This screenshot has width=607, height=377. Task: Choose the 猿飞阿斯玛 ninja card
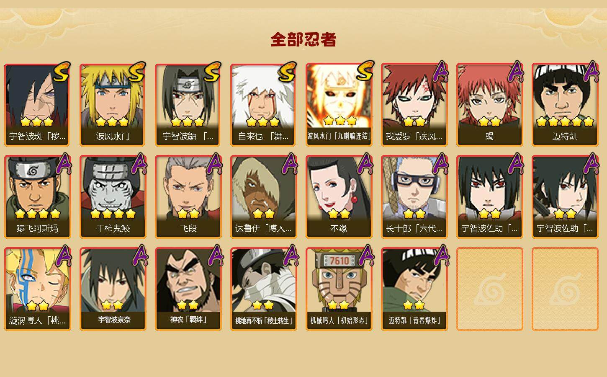coord(37,197)
